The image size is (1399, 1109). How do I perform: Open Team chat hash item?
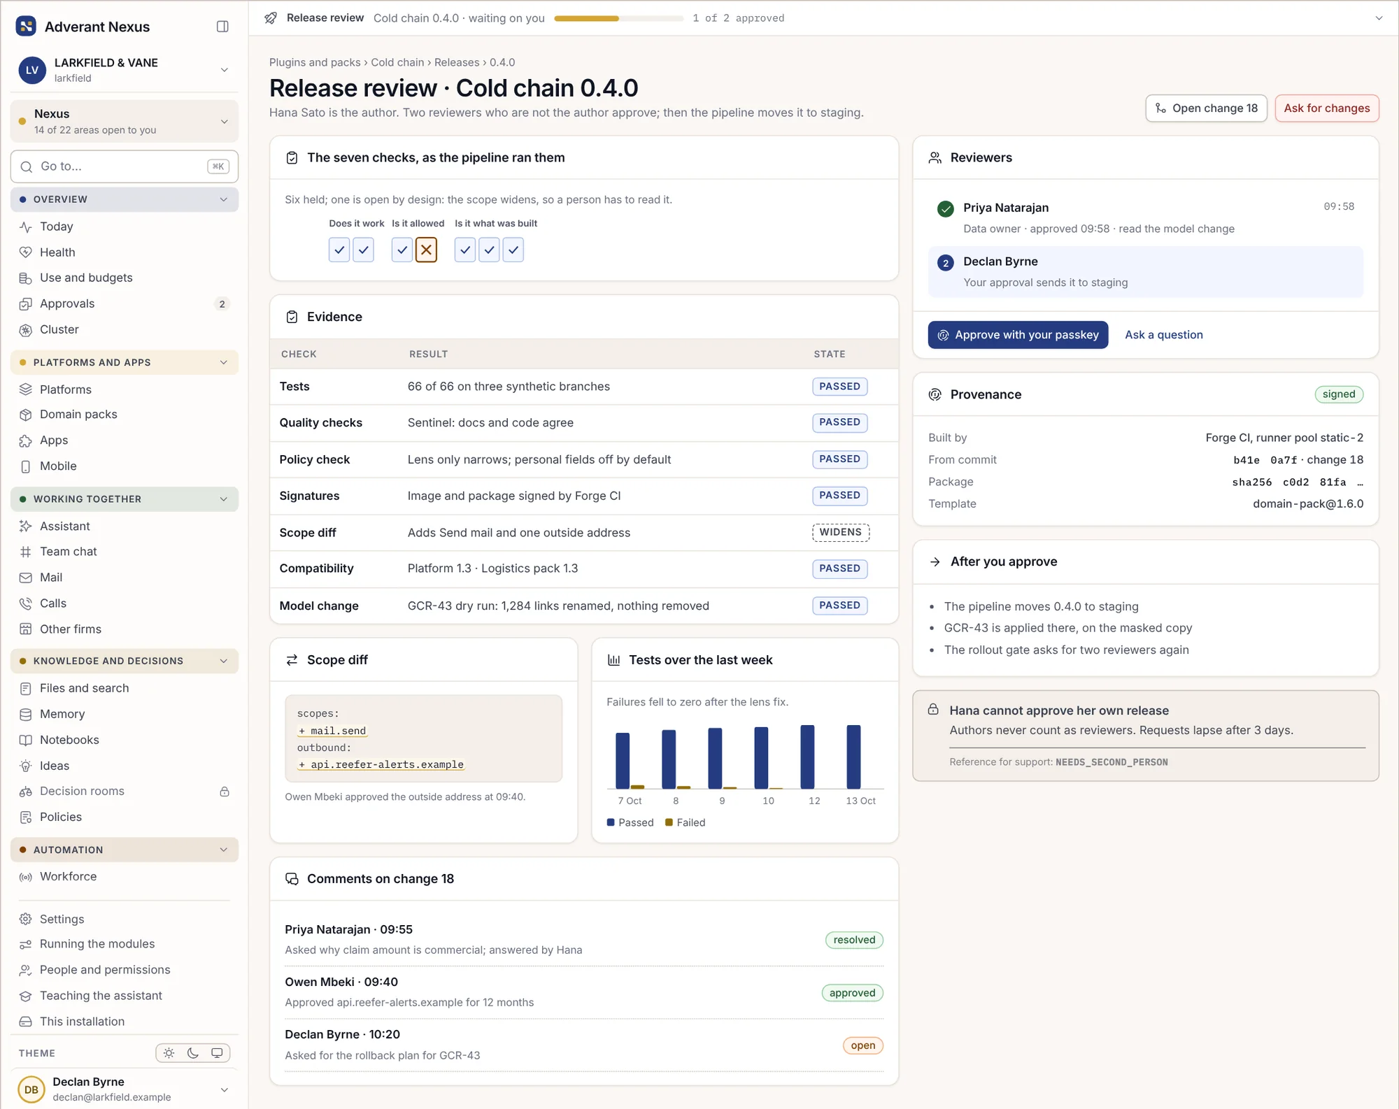tap(125, 552)
